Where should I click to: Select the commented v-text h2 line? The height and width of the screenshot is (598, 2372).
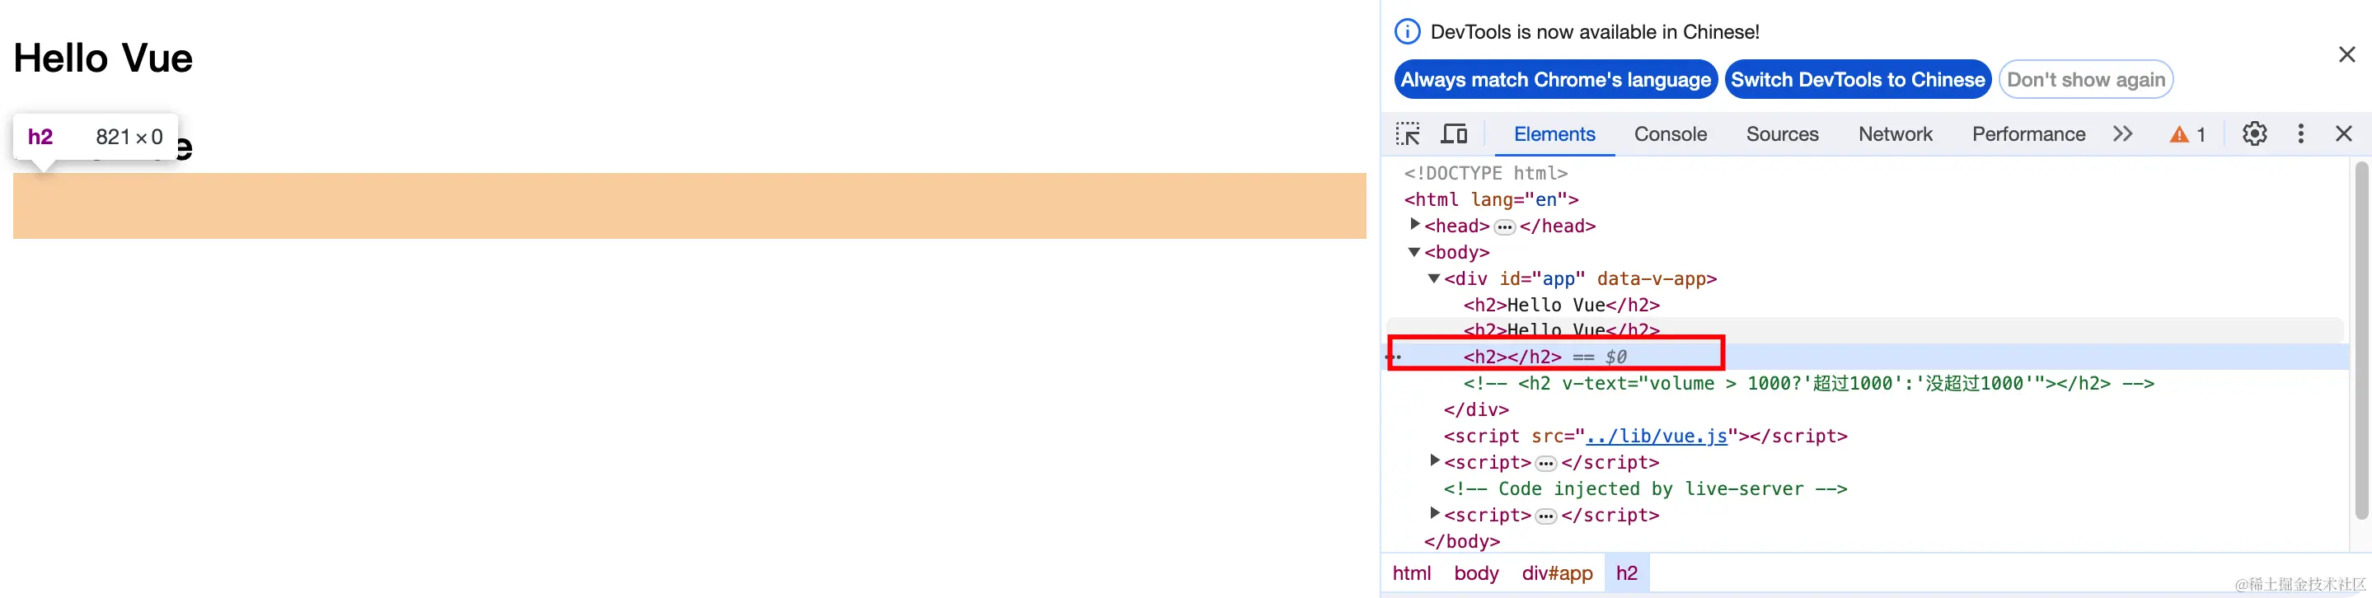coord(1807,383)
